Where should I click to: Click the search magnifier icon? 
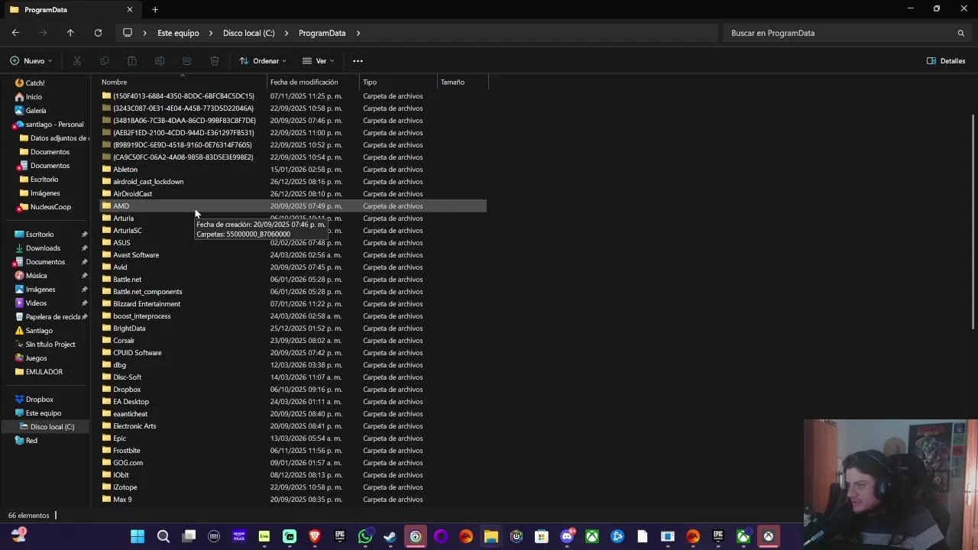pos(961,33)
